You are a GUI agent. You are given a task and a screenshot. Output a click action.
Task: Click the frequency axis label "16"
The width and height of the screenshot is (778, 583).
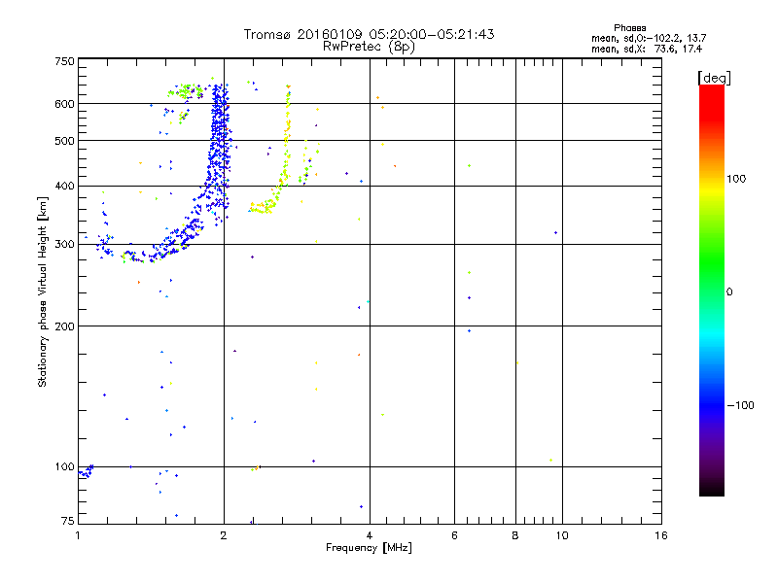click(661, 535)
